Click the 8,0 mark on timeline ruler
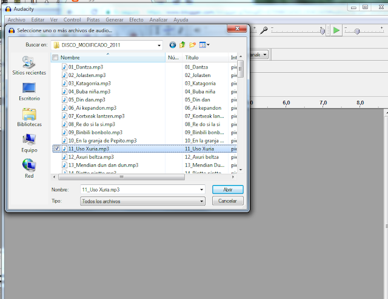Image resolution: width=388 pixels, height=299 pixels. click(x=360, y=102)
